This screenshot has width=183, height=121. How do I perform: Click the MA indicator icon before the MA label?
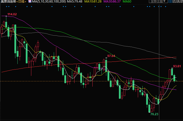tap(29, 2)
